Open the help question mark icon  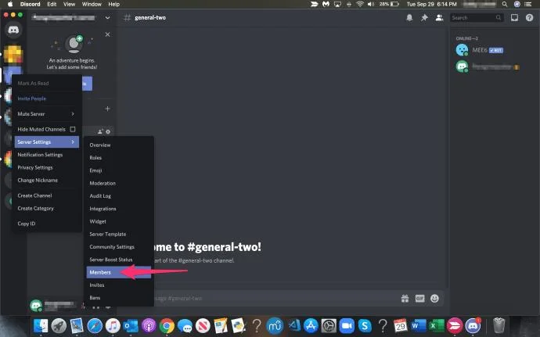[x=529, y=17]
